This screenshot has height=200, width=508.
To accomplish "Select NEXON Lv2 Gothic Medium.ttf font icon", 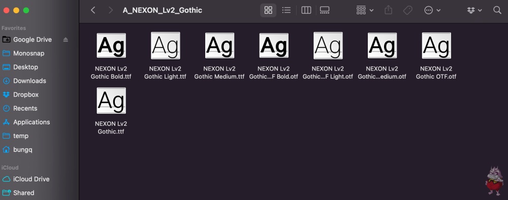I will pyautogui.click(x=219, y=46).
